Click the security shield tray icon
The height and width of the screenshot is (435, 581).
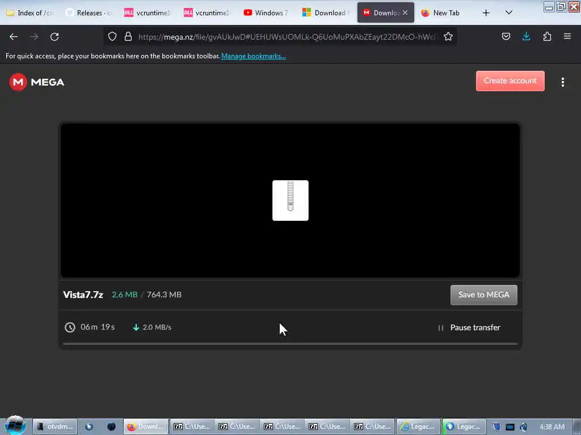496,427
